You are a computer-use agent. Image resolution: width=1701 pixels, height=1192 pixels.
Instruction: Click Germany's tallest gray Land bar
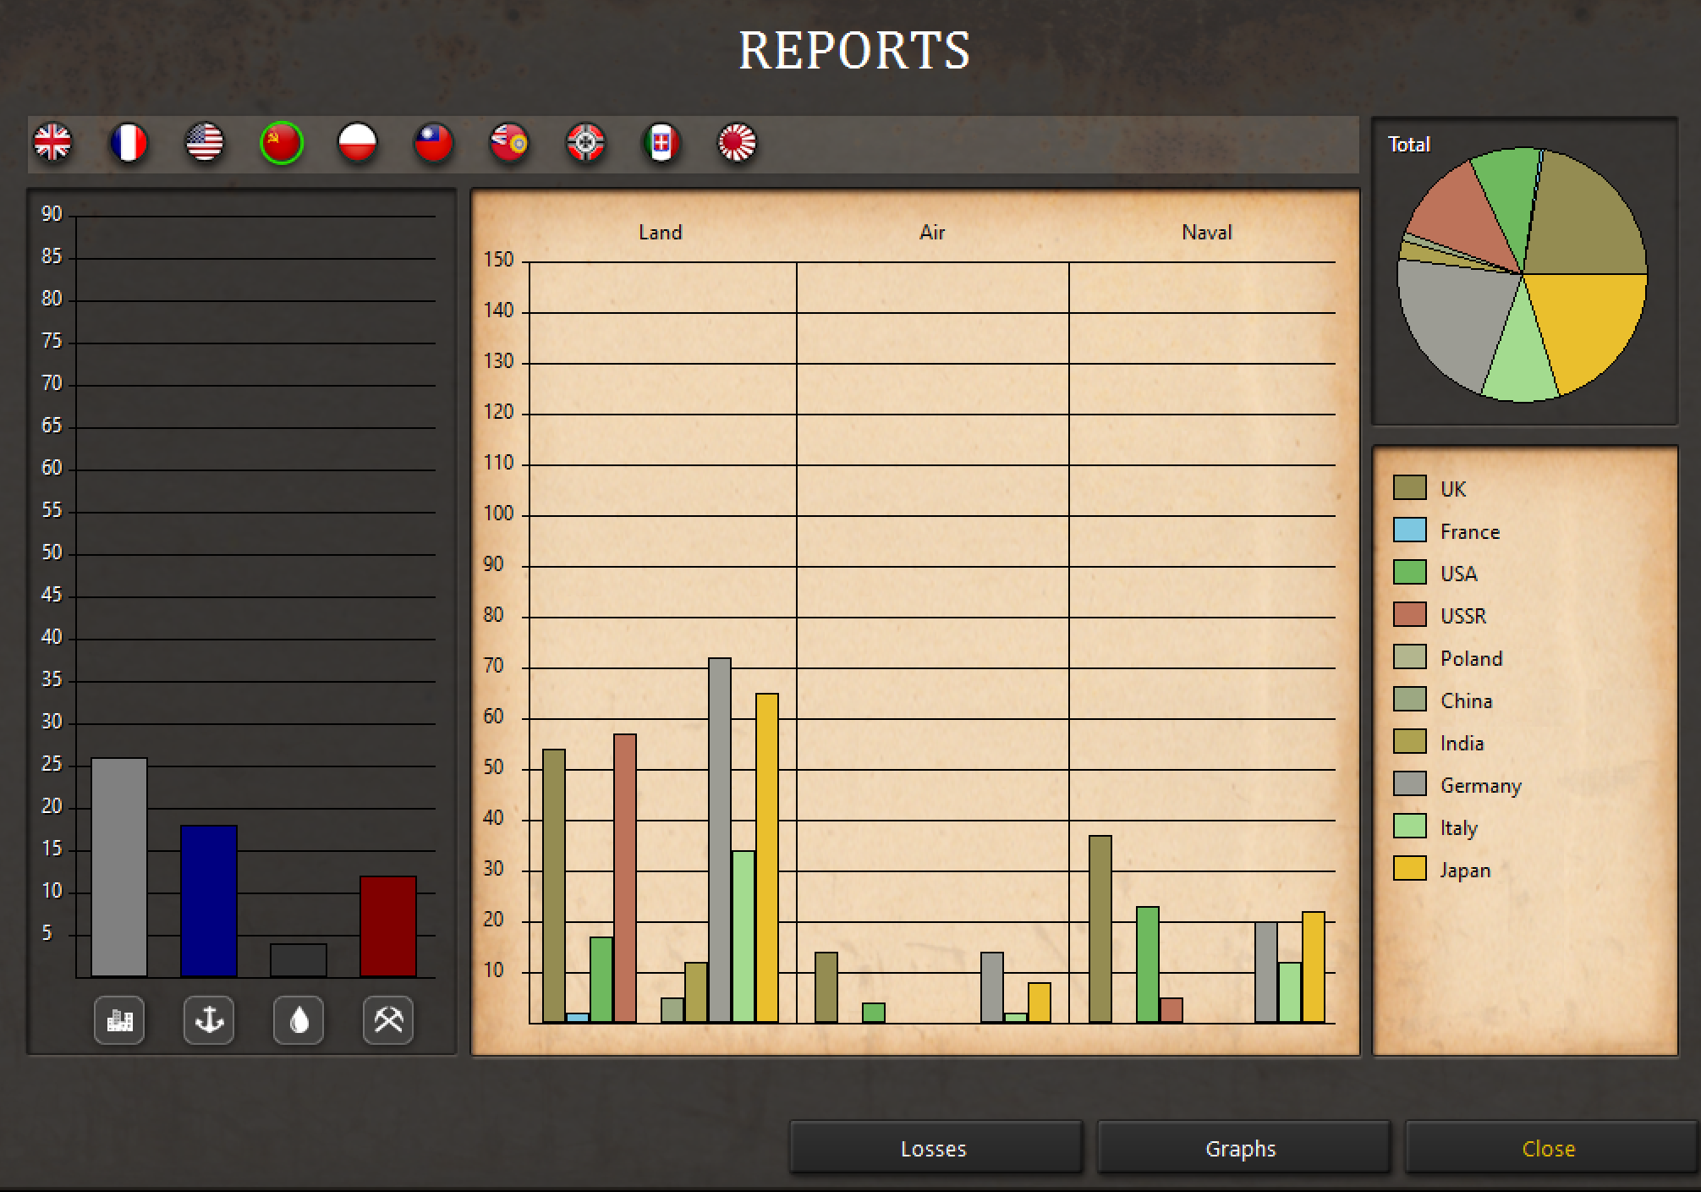pos(720,840)
